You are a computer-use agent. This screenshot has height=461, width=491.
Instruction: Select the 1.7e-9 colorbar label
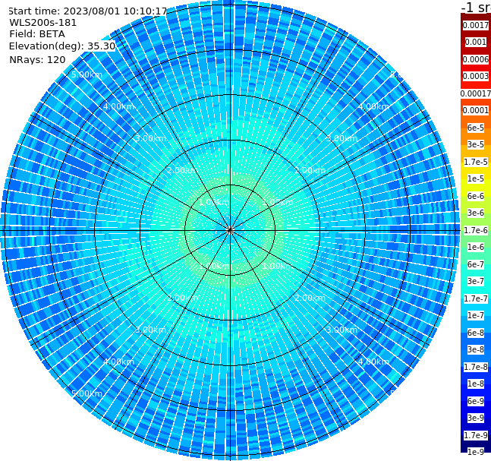476,435
